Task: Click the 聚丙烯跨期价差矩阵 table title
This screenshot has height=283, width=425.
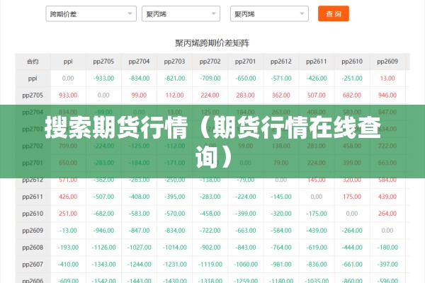Action: point(212,43)
